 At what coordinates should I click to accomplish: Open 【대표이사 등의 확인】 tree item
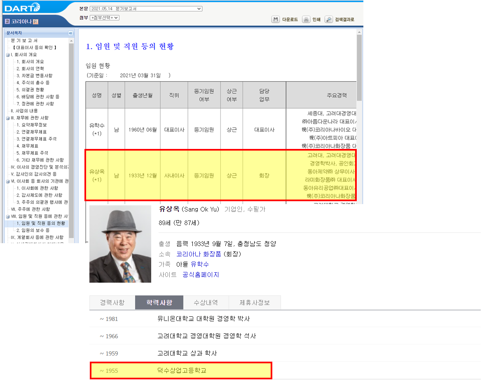[35, 48]
